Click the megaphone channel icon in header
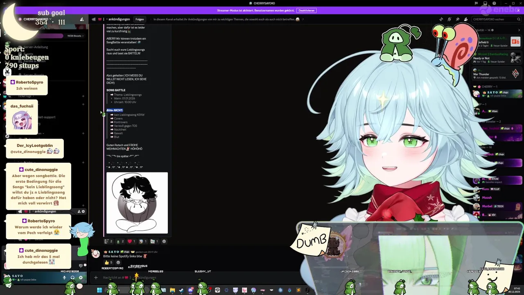Screen dimensions: 524x295 click(94, 19)
